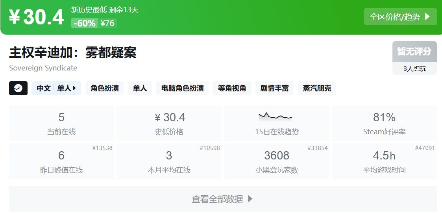Click the large ¥30.4 banner price
442x213 pixels.
tap(36, 17)
